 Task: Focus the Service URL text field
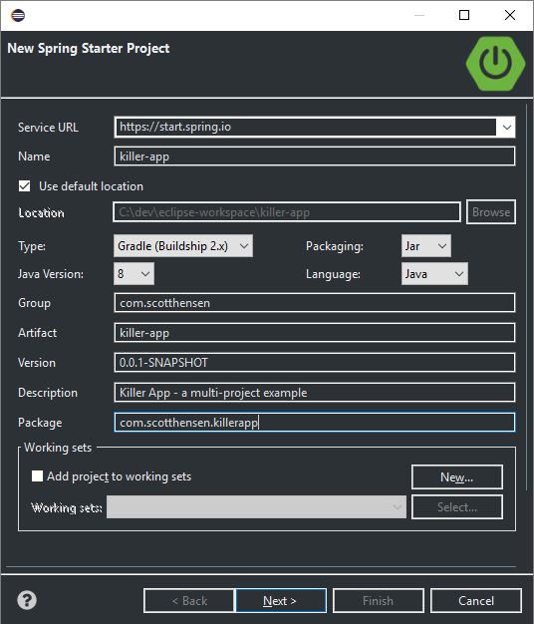point(305,128)
